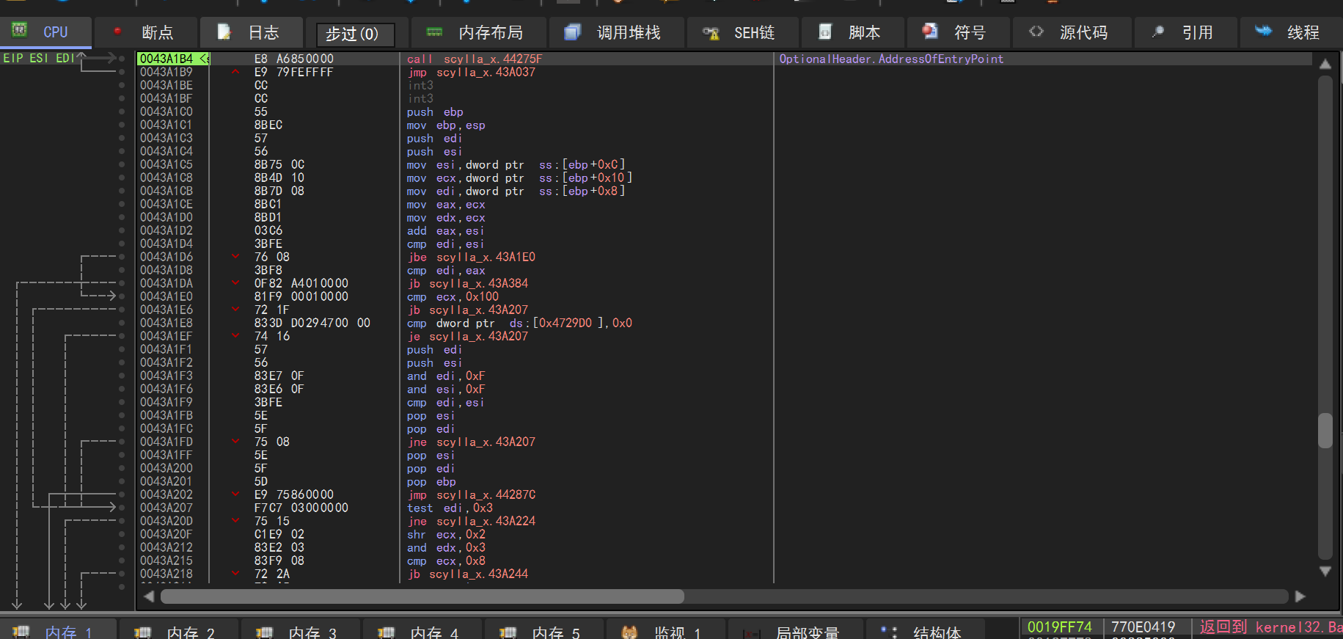
Task: Click the green memory chip icon on the 内存布局 tab
Action: point(435,32)
